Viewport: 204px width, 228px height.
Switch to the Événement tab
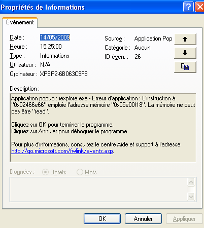(20, 22)
